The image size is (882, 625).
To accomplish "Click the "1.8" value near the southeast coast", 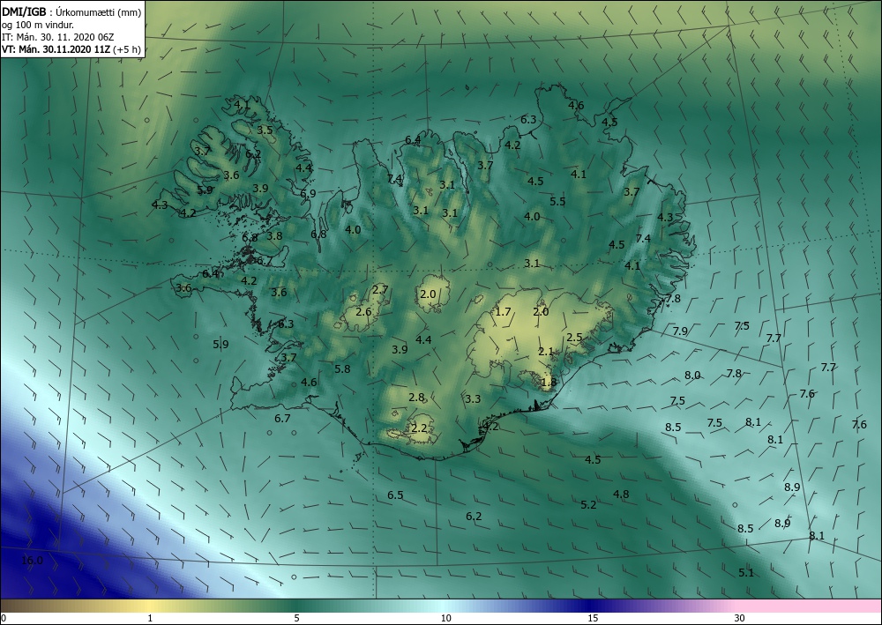I will (549, 383).
